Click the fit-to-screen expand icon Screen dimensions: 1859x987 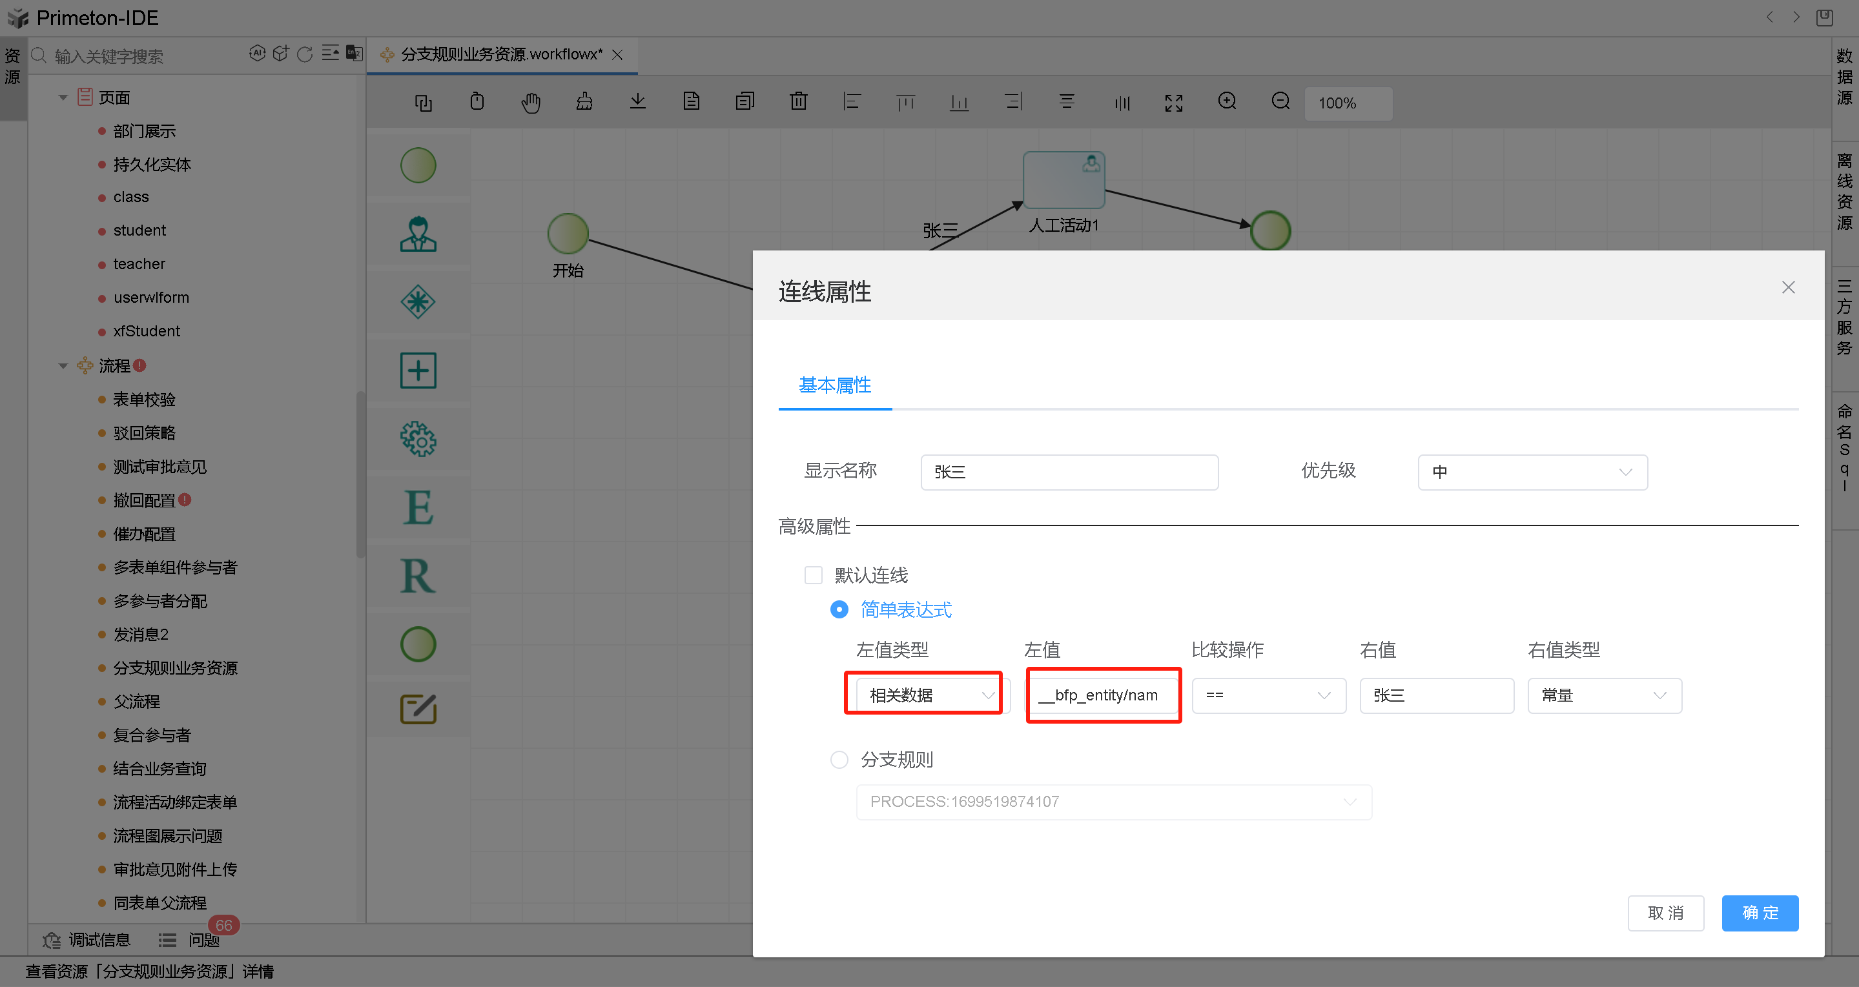point(1173,103)
